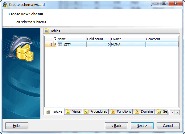Click the row indicator arrow for row 1
Viewport: 185px width, 134px height.
55,44
